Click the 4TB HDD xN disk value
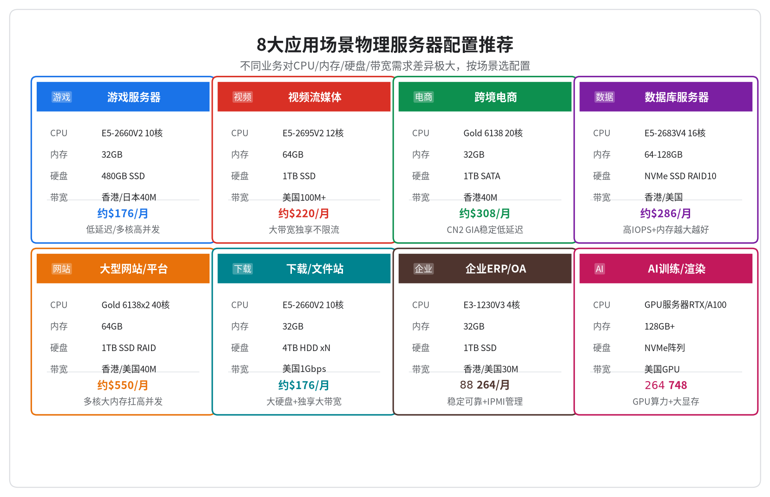770x497 pixels. [306, 348]
